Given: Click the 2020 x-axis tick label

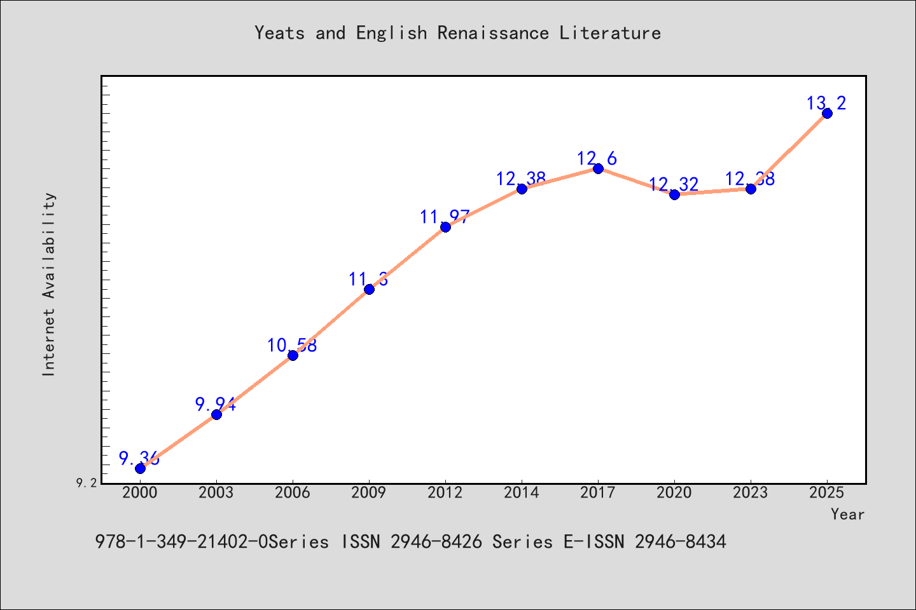Looking at the screenshot, I should coord(674,492).
